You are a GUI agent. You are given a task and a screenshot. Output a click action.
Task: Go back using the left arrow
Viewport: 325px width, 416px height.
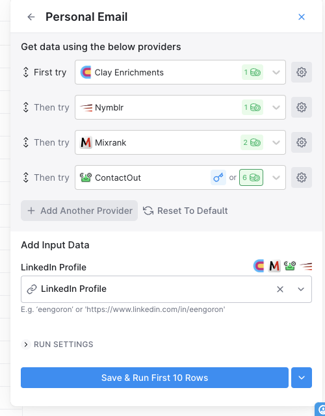[31, 17]
